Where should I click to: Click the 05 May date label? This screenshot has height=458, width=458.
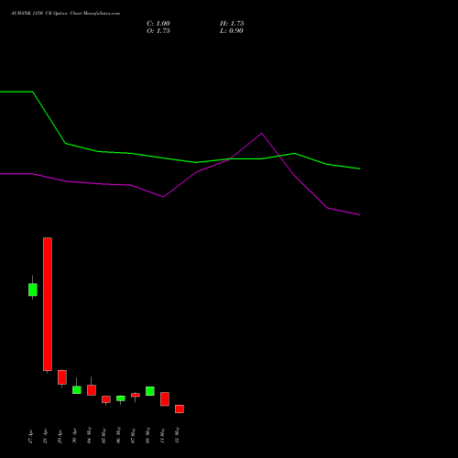pos(104,435)
